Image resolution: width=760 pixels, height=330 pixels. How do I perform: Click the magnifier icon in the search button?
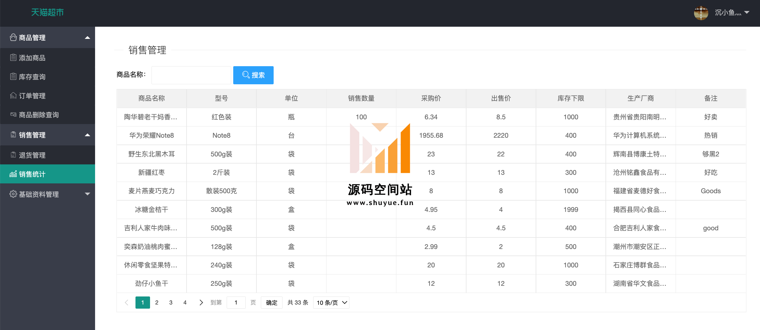pyautogui.click(x=246, y=75)
